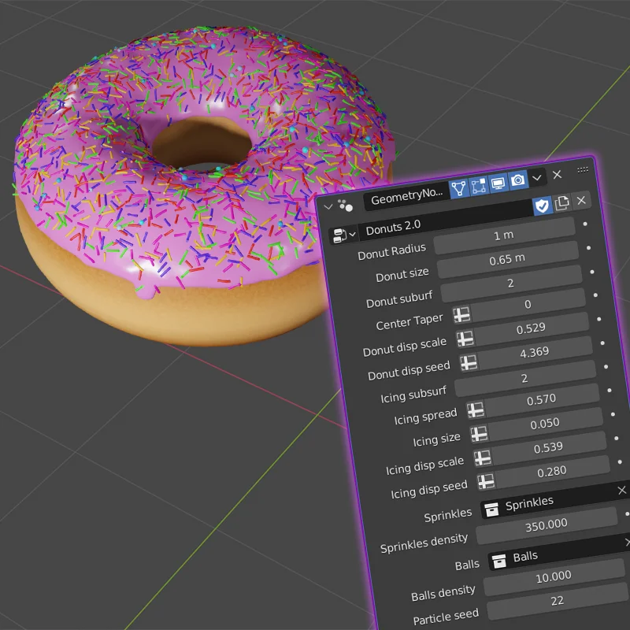Toggle on-cage vertex display for modifier
The image size is (630, 630).
458,189
